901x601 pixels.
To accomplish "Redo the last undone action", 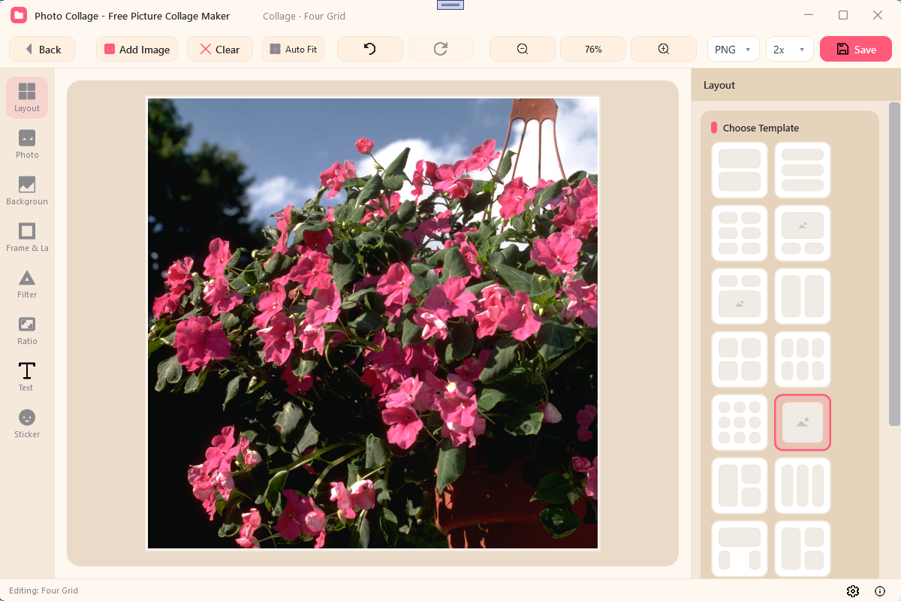I will (x=441, y=49).
